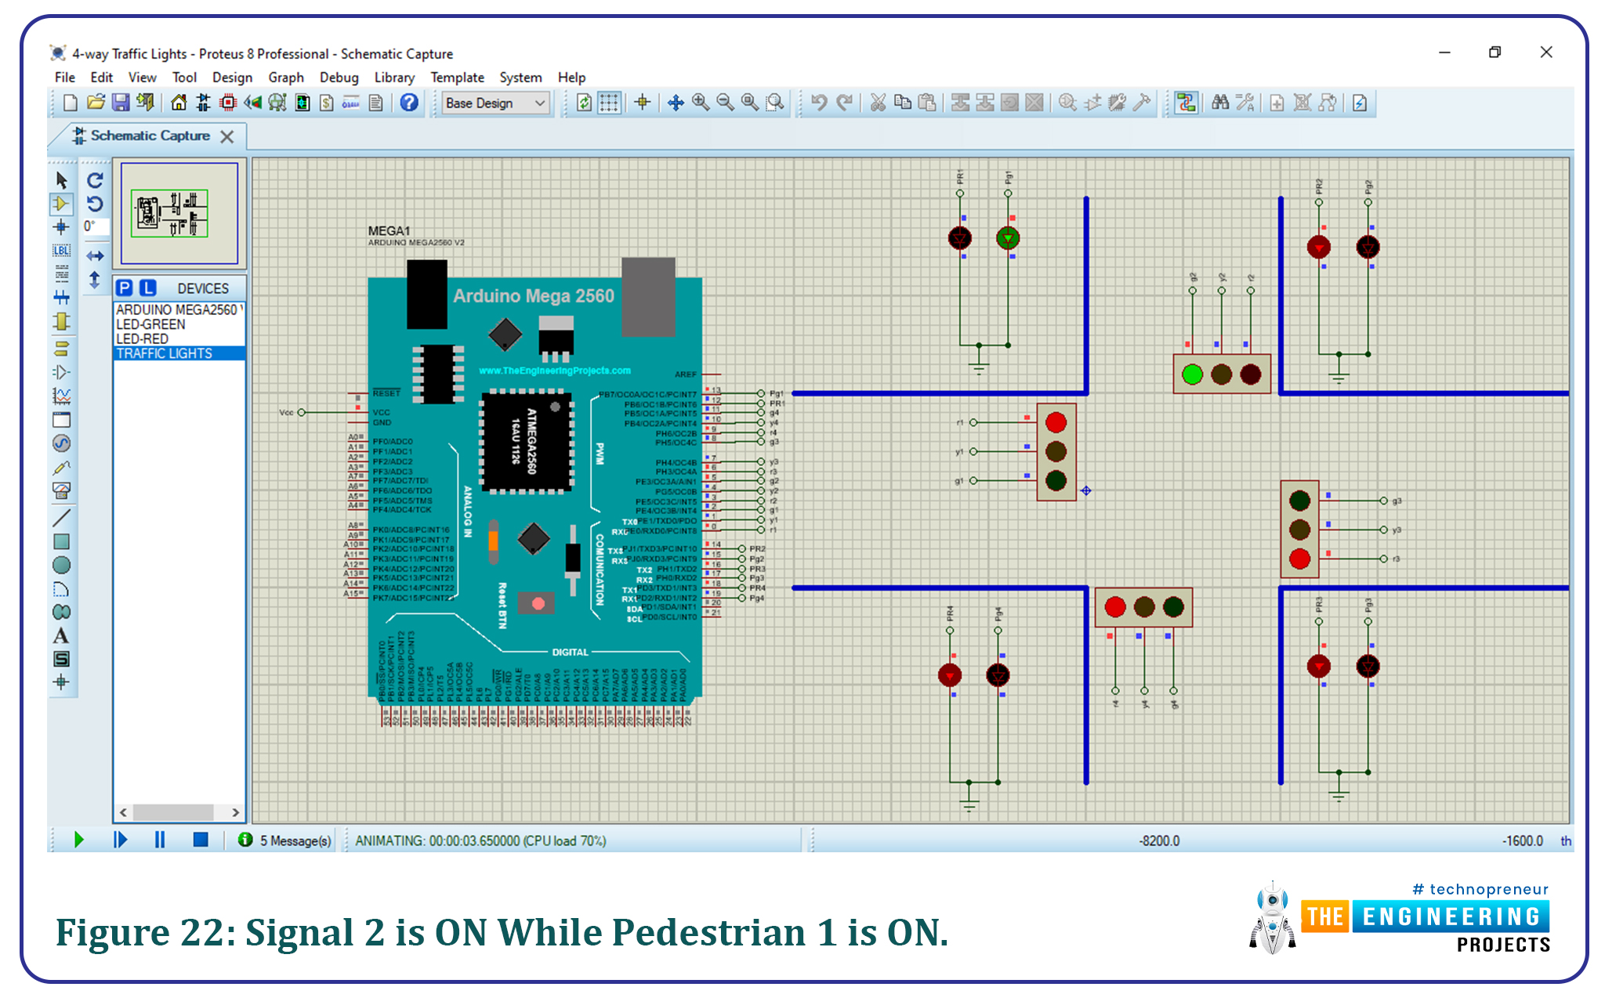The height and width of the screenshot is (1005, 1605).
Task: Open the Graph menu
Action: tap(286, 77)
